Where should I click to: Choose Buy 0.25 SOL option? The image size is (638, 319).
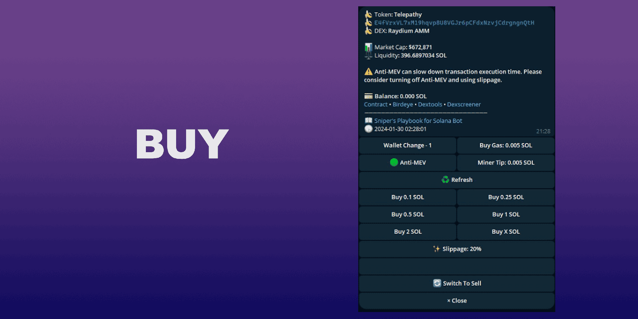point(505,197)
